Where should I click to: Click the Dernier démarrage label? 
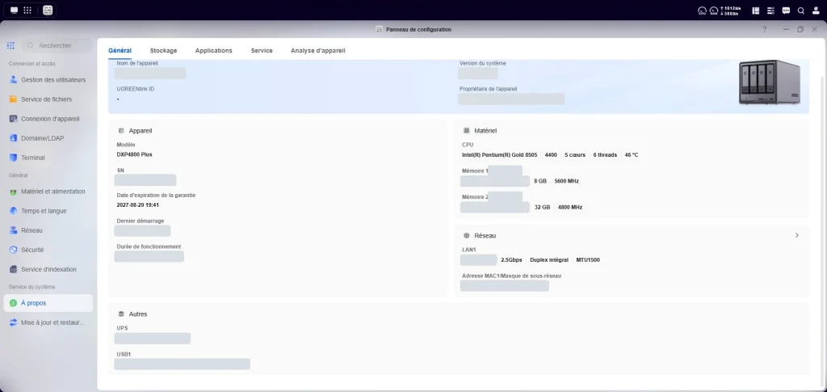[x=141, y=221]
